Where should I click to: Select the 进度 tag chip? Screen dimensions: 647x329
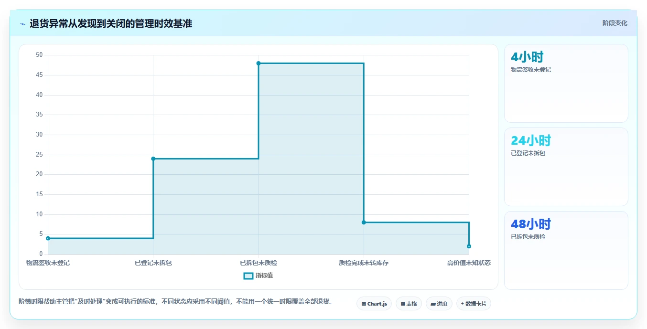pyautogui.click(x=439, y=304)
